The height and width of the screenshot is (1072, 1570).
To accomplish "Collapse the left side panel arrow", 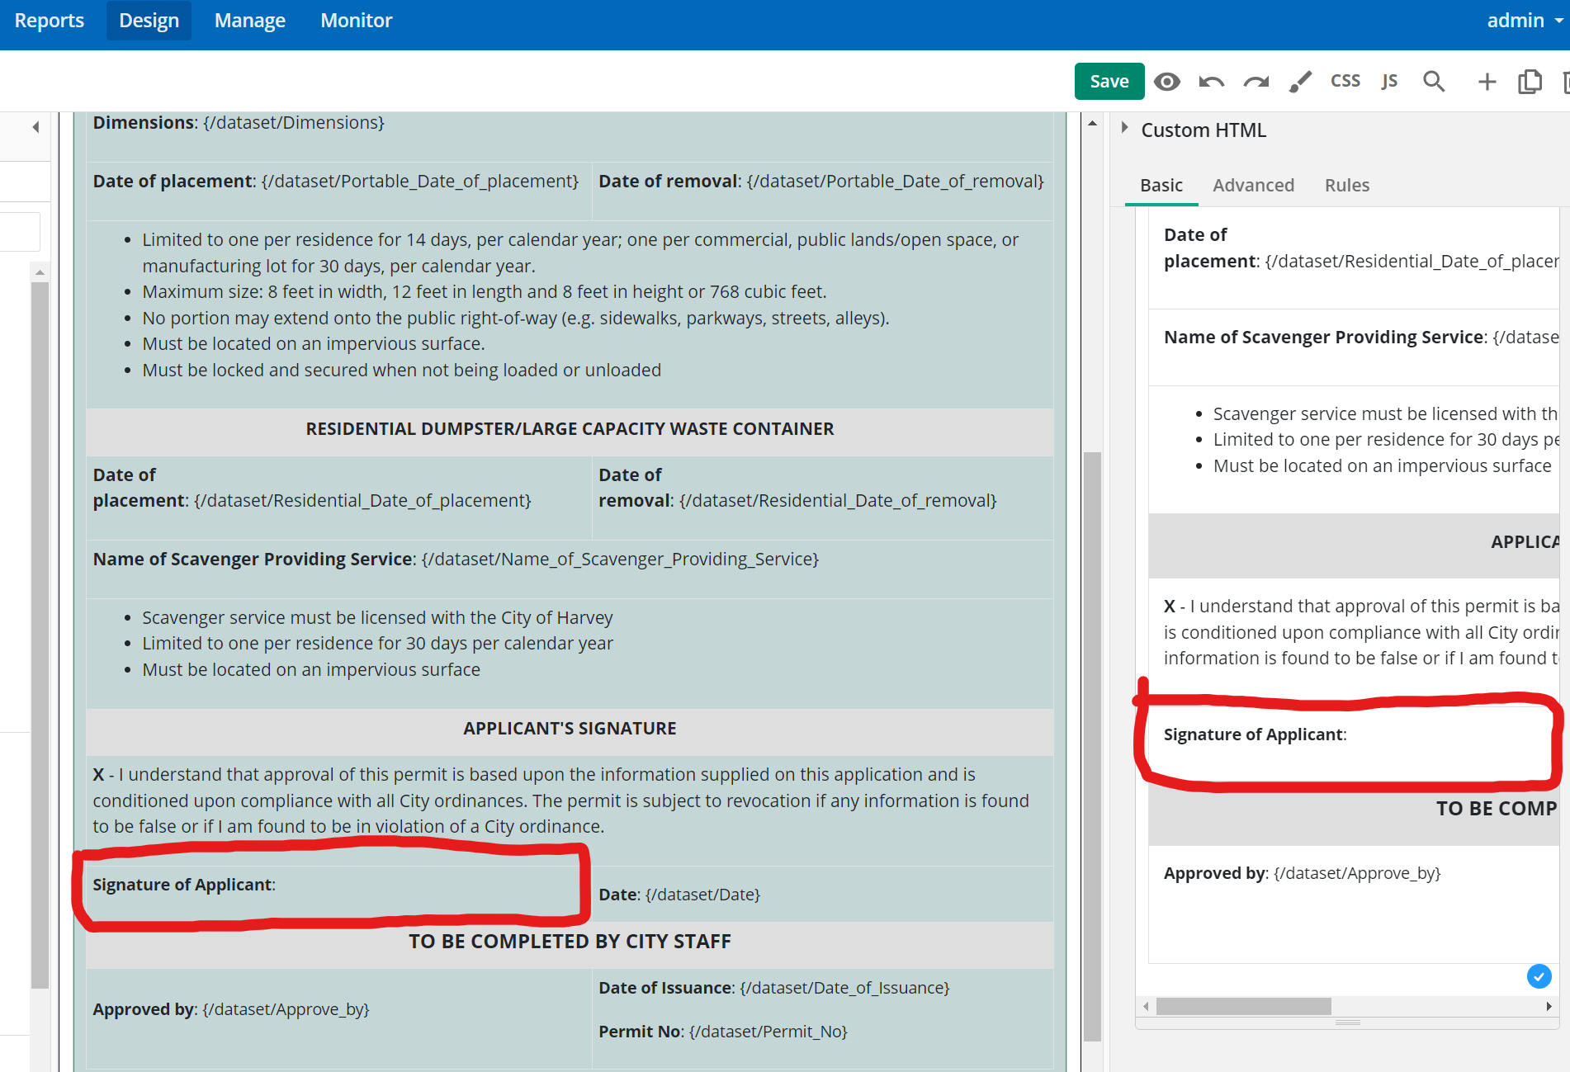I will (35, 127).
